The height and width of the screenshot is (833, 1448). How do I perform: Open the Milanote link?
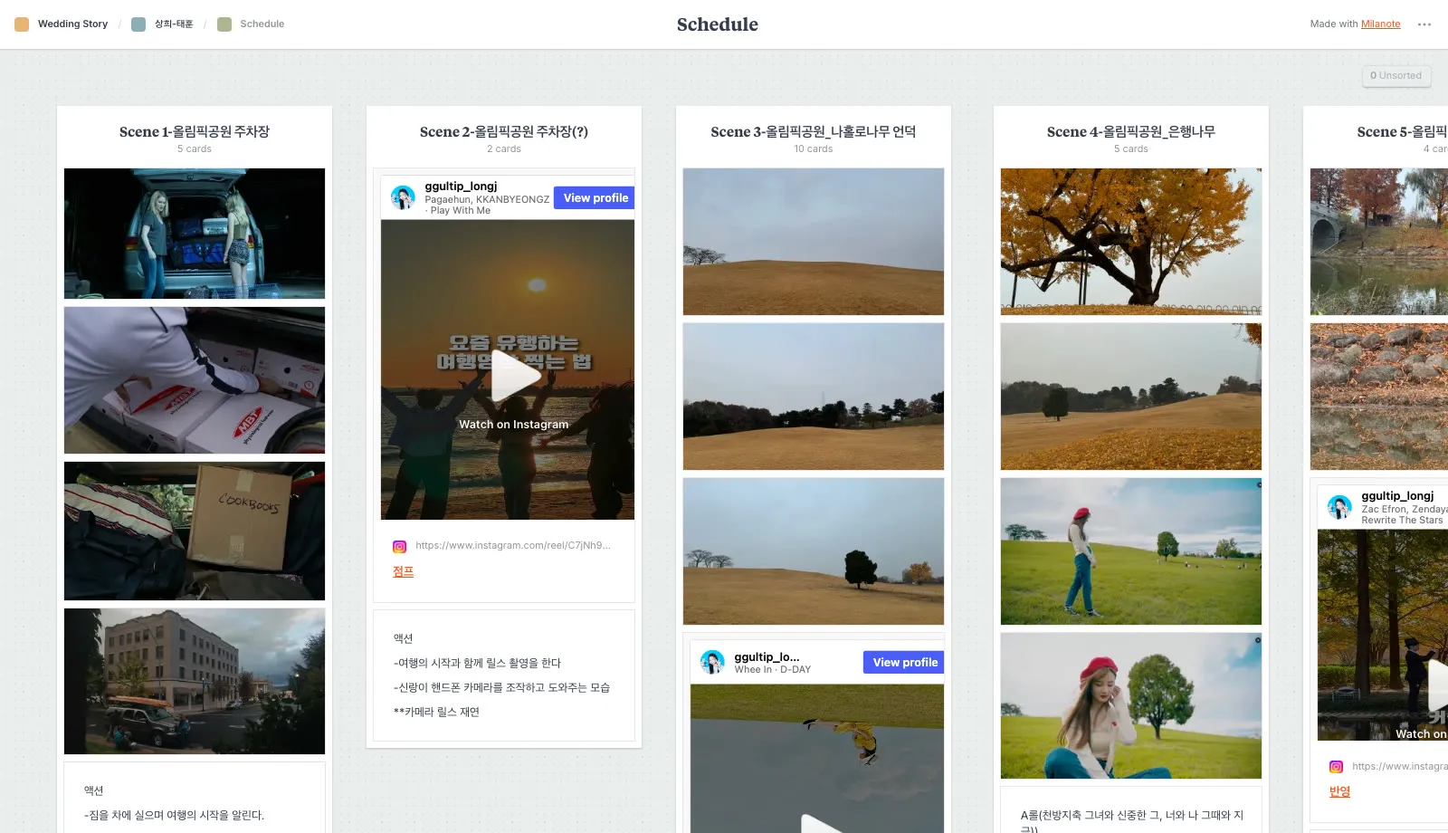pyautogui.click(x=1380, y=24)
